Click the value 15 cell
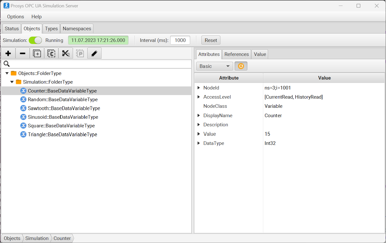Screen dimensions: 386x243 click(x=267, y=134)
